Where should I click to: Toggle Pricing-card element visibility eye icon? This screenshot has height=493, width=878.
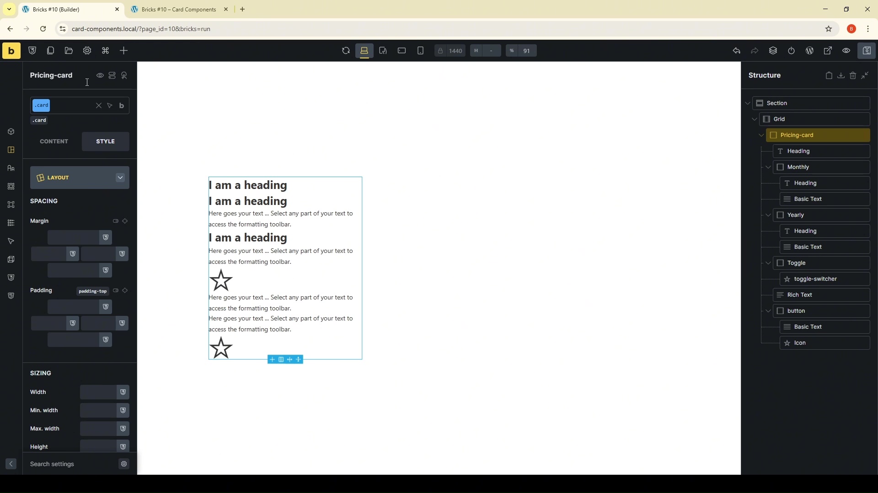100,76
